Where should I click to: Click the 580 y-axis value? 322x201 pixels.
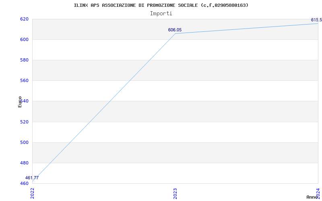tap(24, 60)
